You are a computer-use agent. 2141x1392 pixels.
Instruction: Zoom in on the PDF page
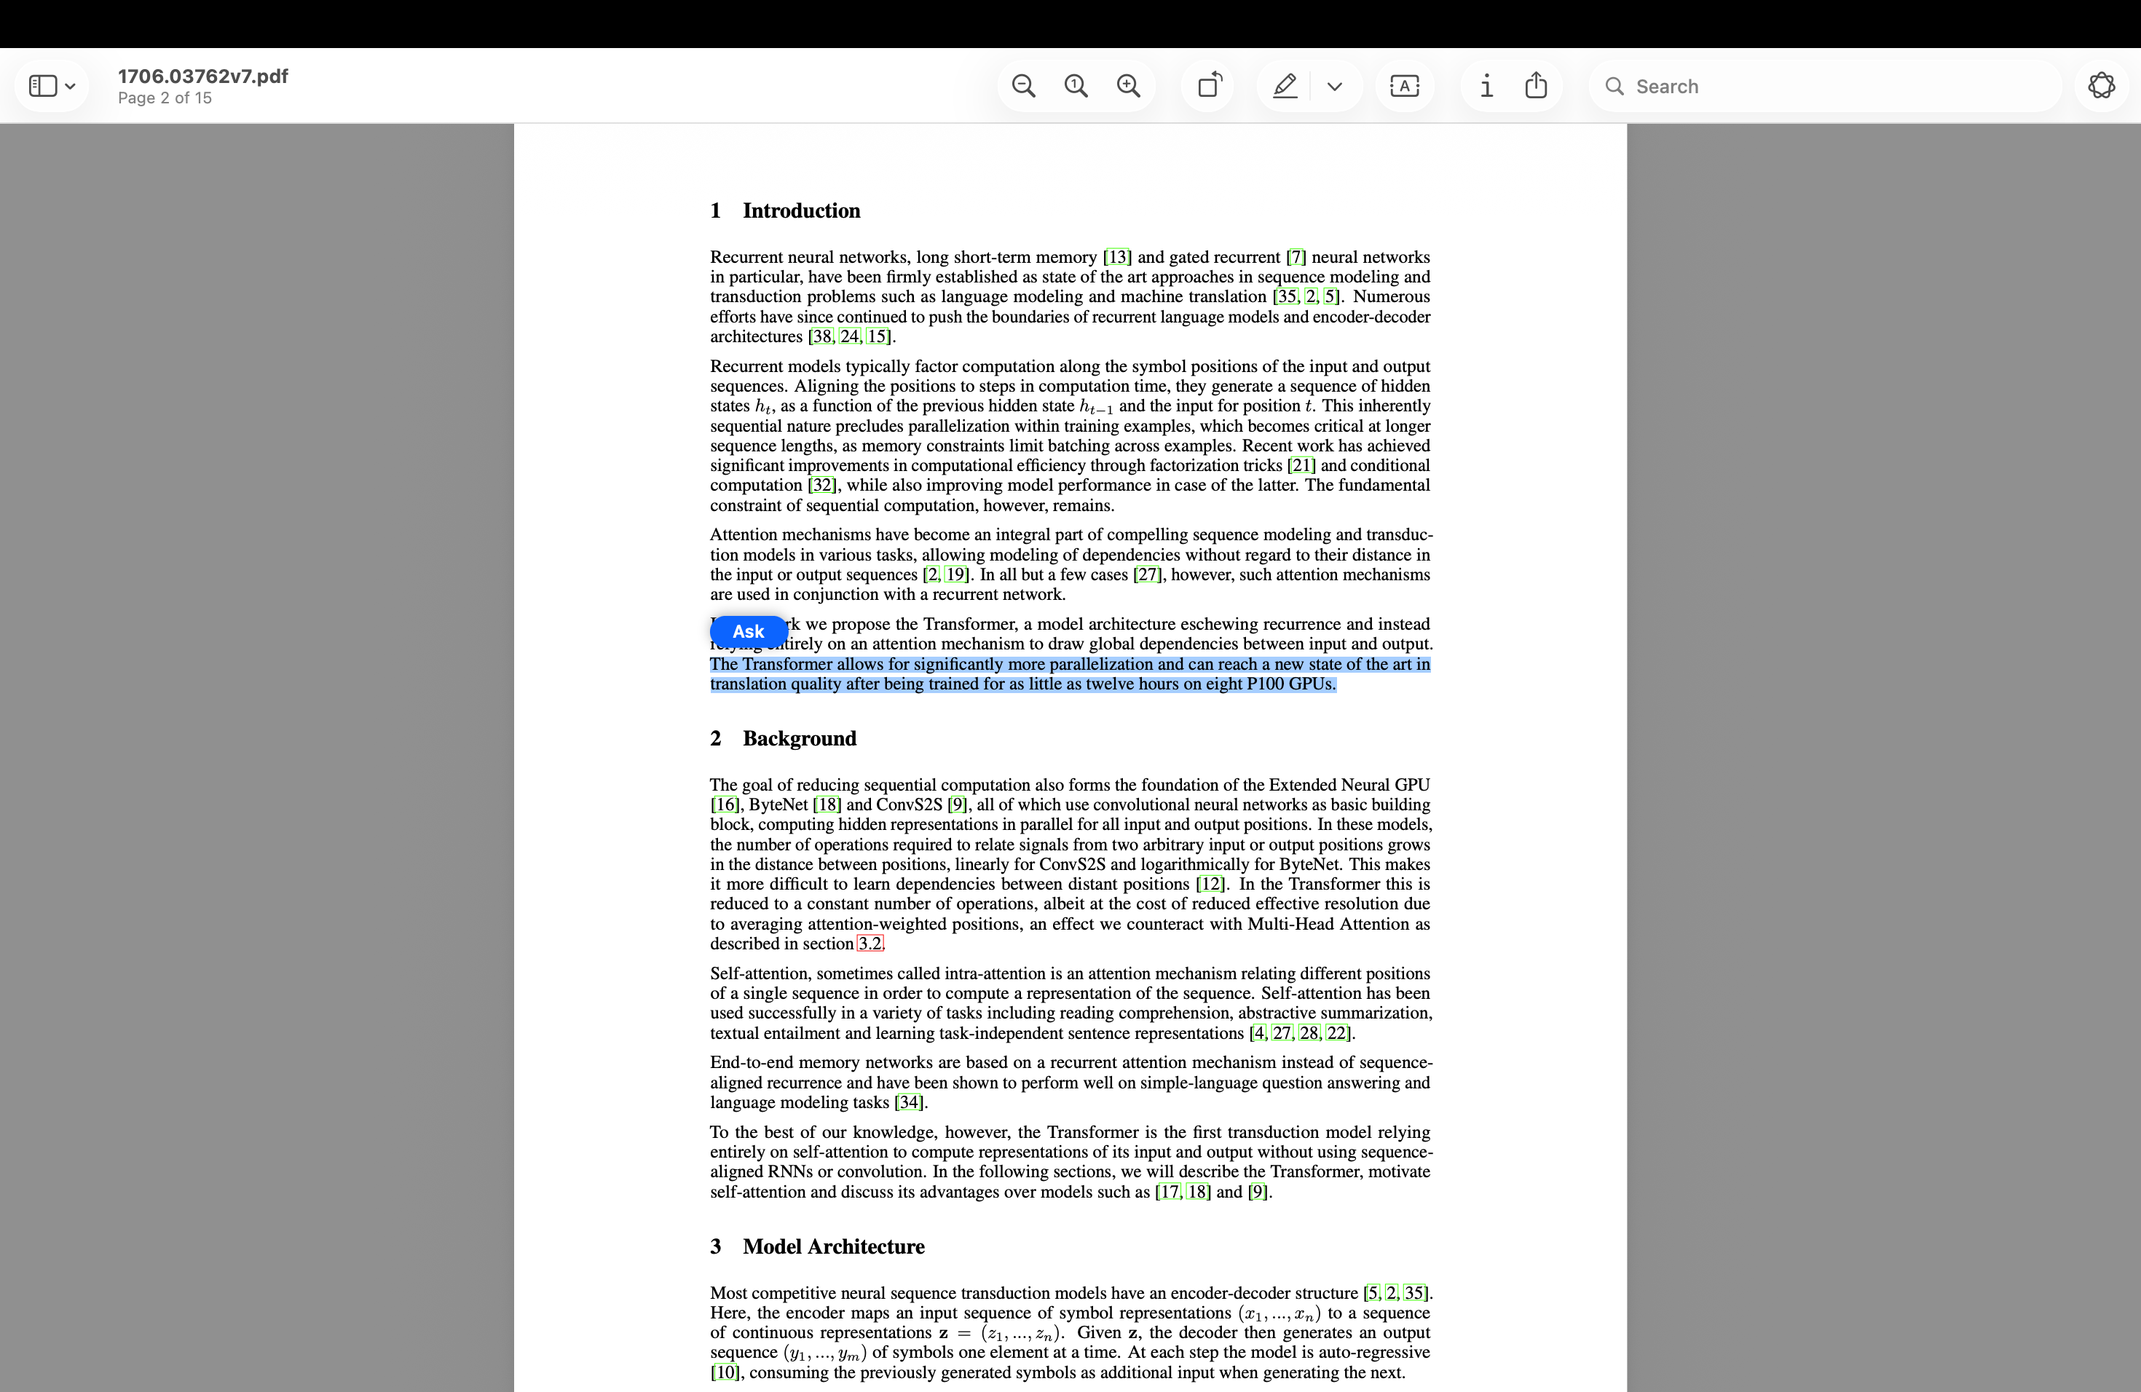click(x=1128, y=87)
